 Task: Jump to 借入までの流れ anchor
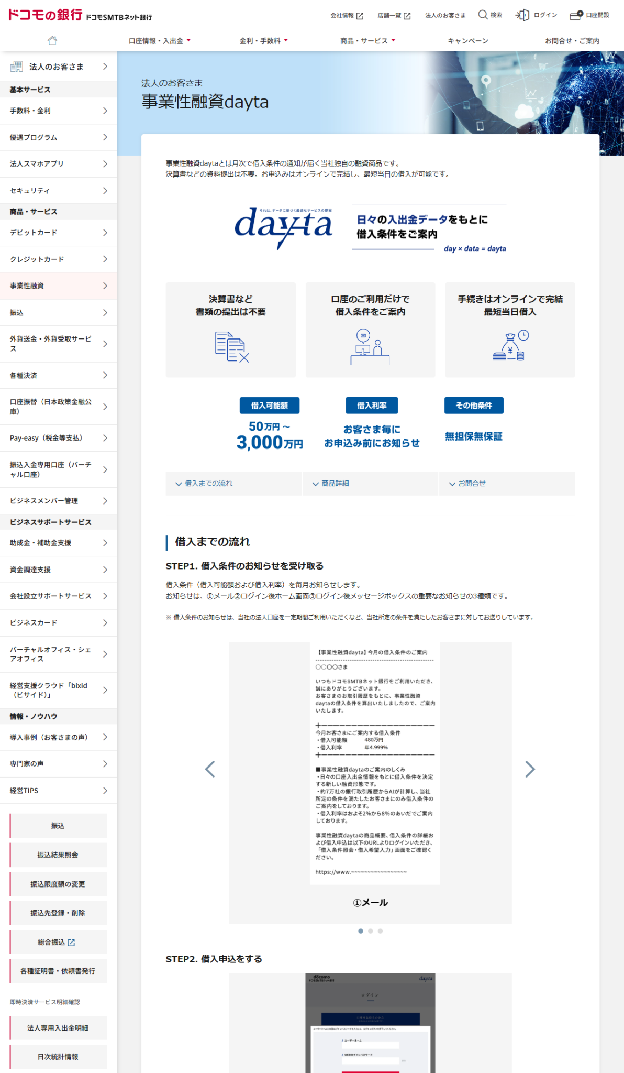(233, 484)
